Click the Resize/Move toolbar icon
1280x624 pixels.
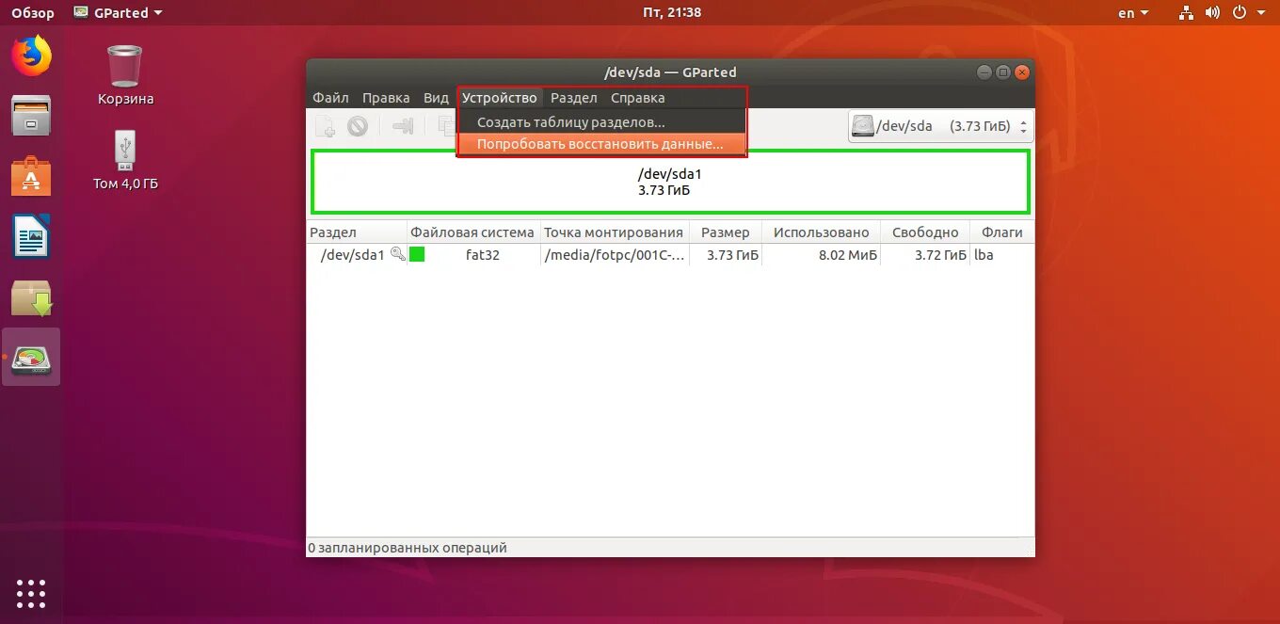pos(403,126)
